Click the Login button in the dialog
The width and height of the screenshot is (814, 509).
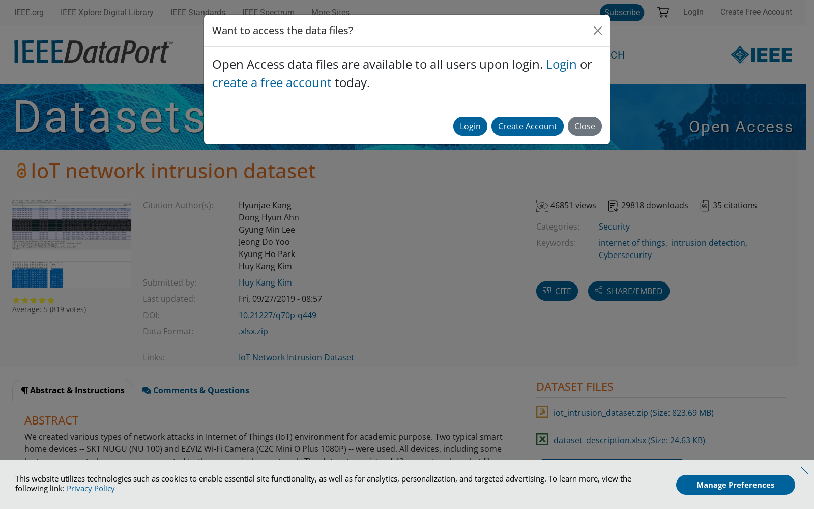click(470, 126)
